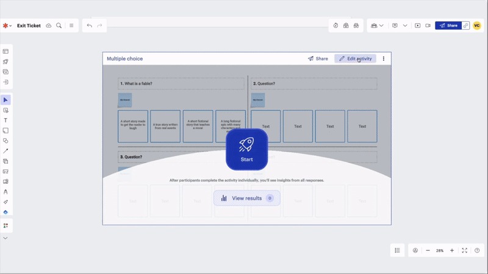
Task: Zoom out with minus button
Action: (x=428, y=250)
